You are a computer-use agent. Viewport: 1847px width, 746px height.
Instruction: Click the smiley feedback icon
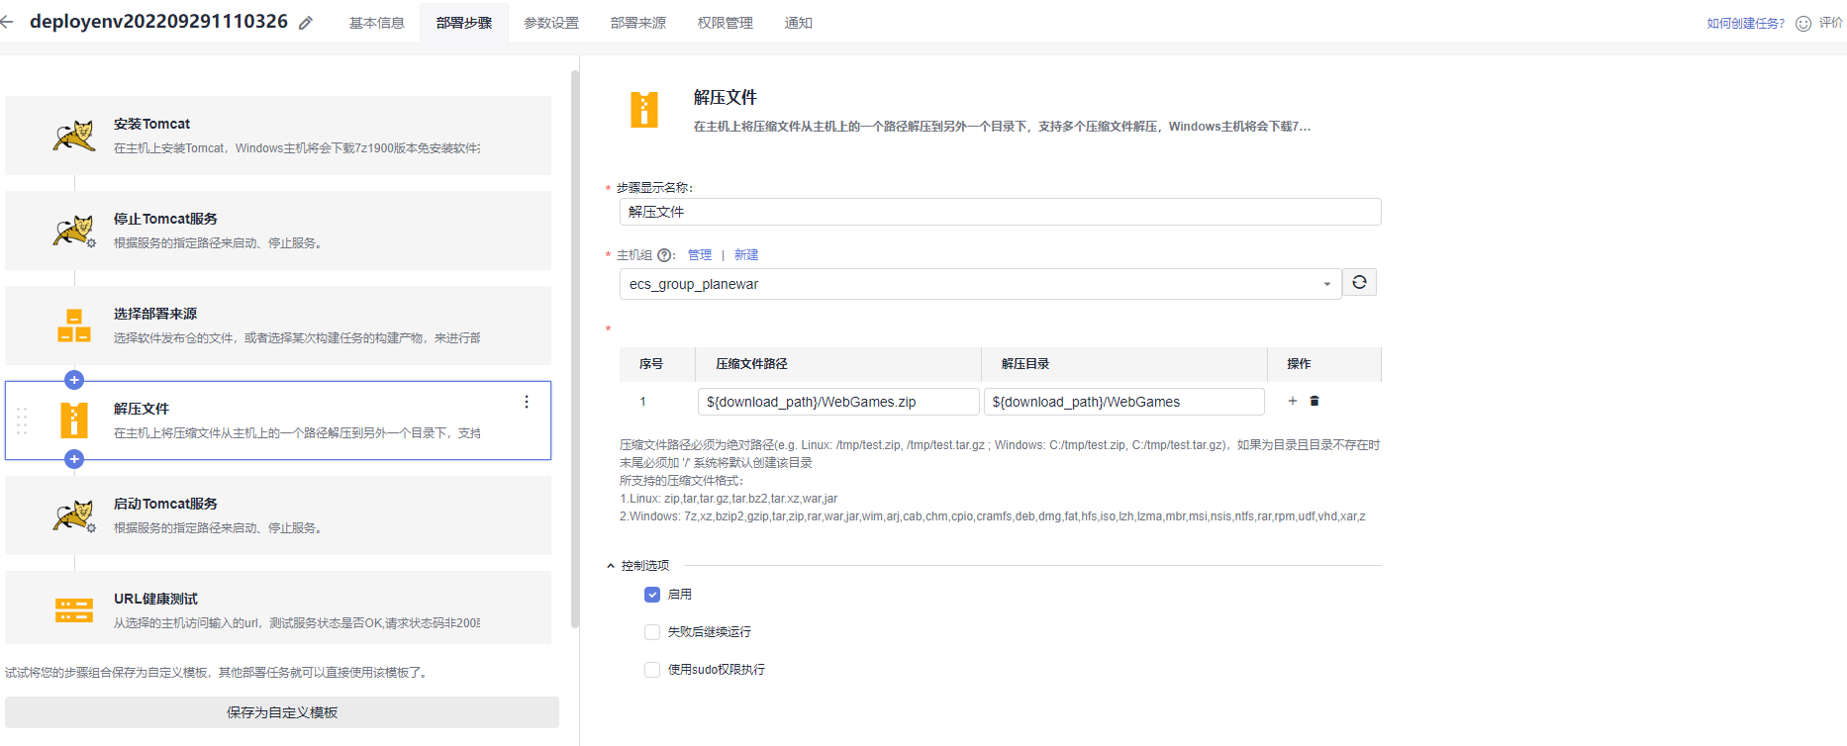click(1803, 23)
